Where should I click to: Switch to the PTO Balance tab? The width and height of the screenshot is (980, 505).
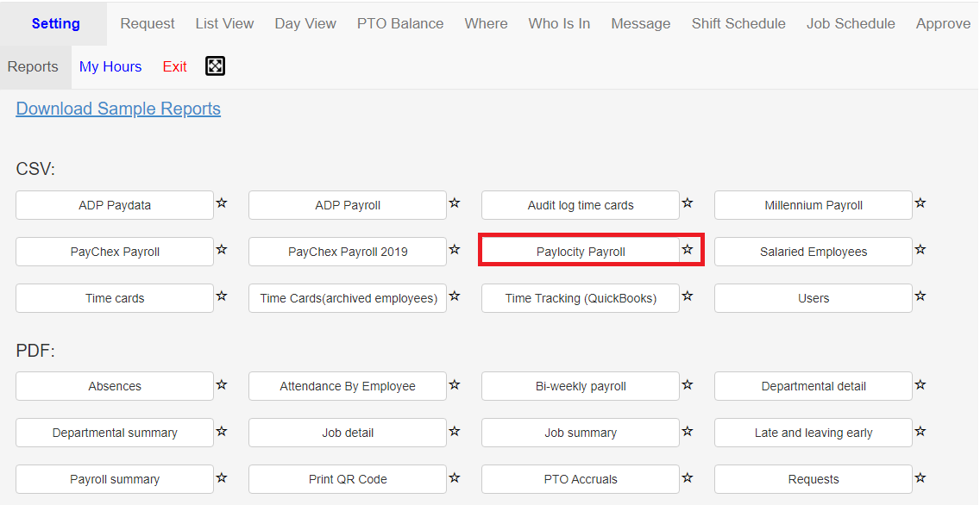coord(400,24)
